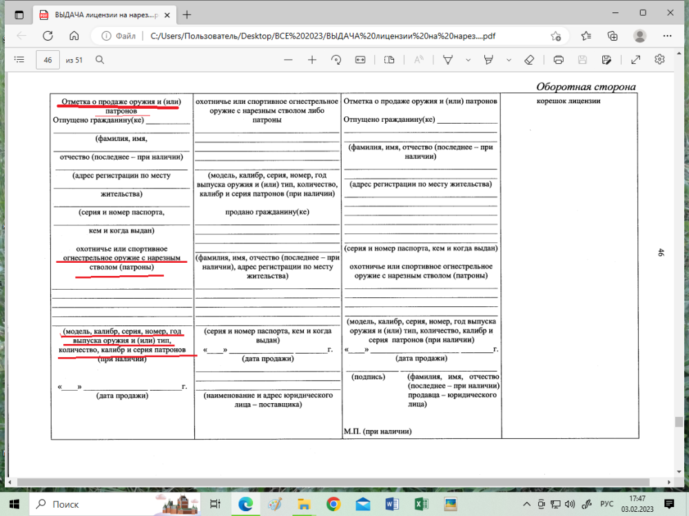Screen dimensions: 689x516
Task: Enter full screen PDF mode
Action: (x=635, y=60)
